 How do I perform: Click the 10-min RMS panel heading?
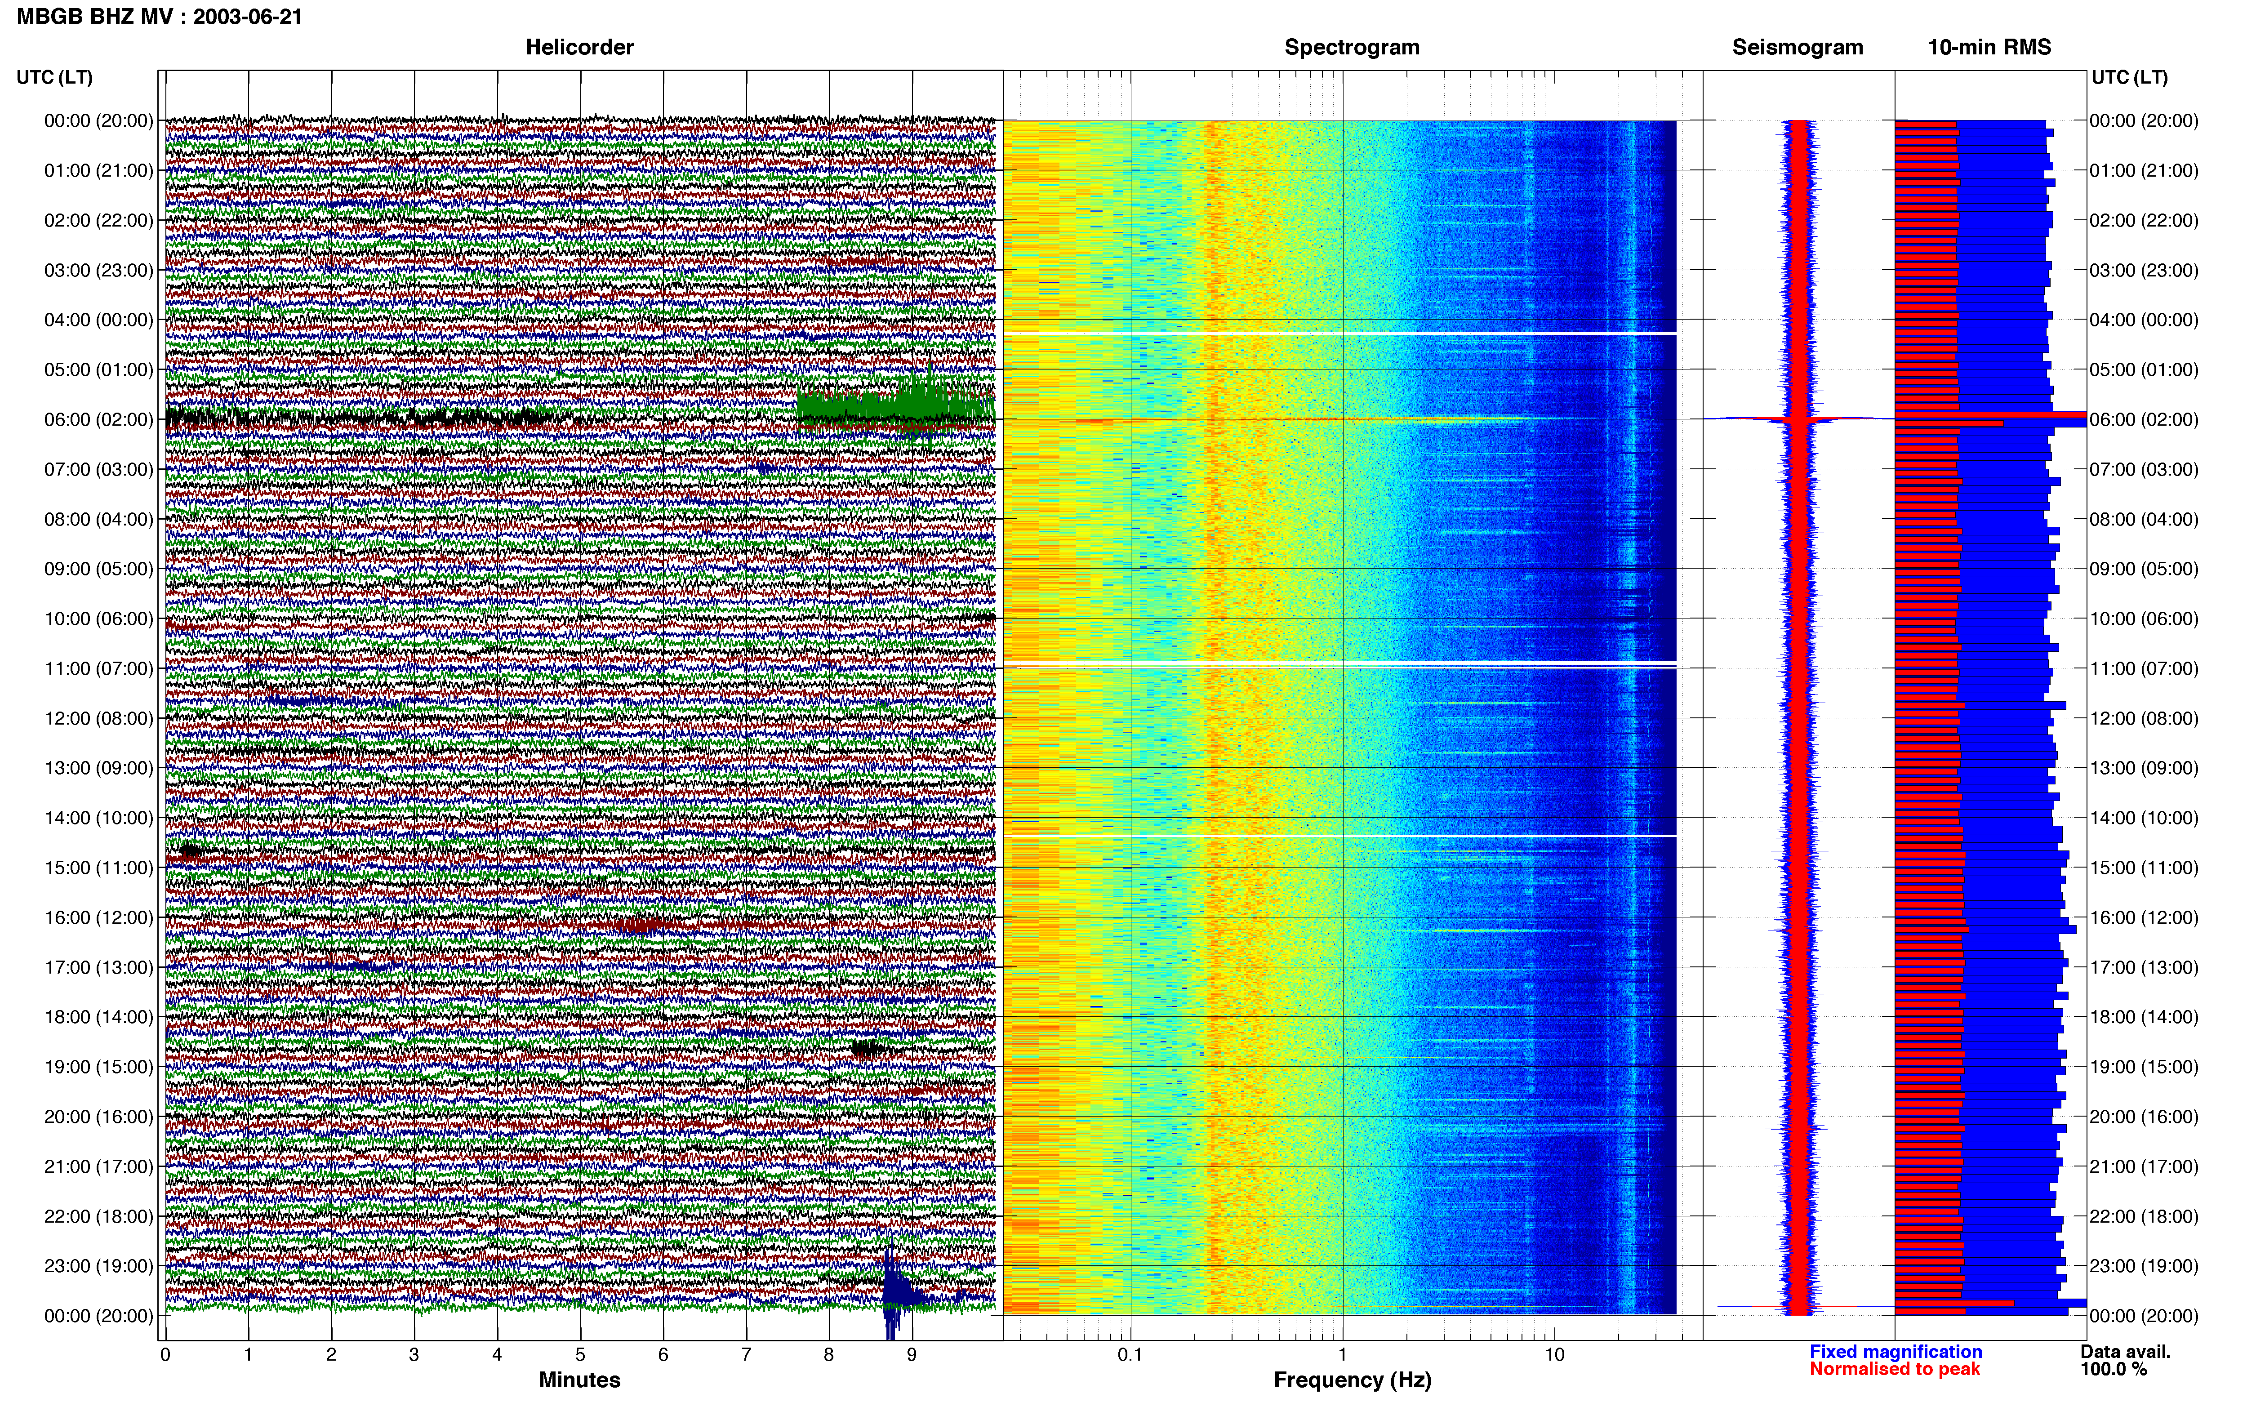coord(1989,48)
